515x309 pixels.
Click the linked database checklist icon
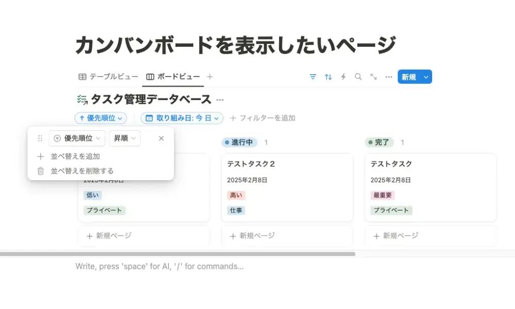(82, 99)
